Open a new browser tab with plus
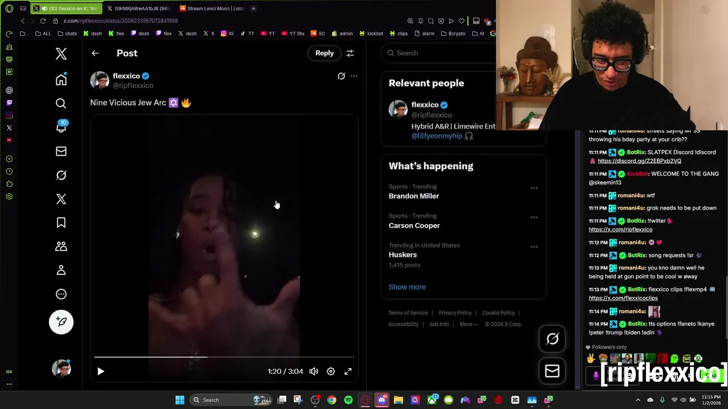This screenshot has width=728, height=409. (x=253, y=9)
